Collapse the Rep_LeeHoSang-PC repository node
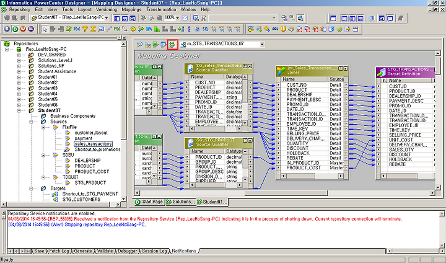Screen dimensions: 446x263 pyautogui.click(x=7, y=49)
